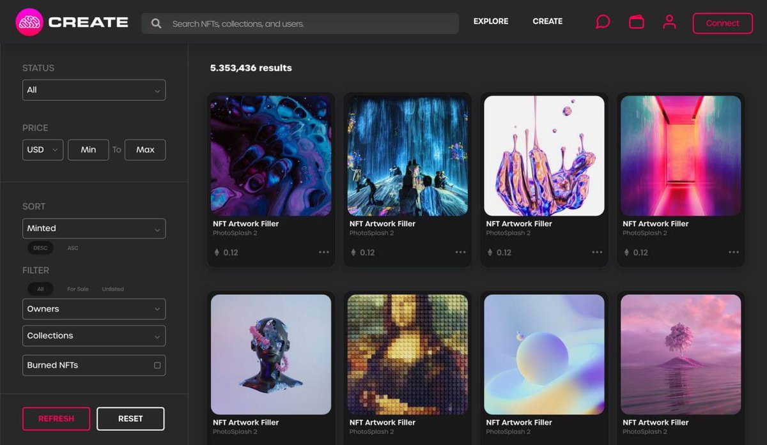
Task: Open the pastel sphere artwork thumbnail
Action: pos(545,354)
